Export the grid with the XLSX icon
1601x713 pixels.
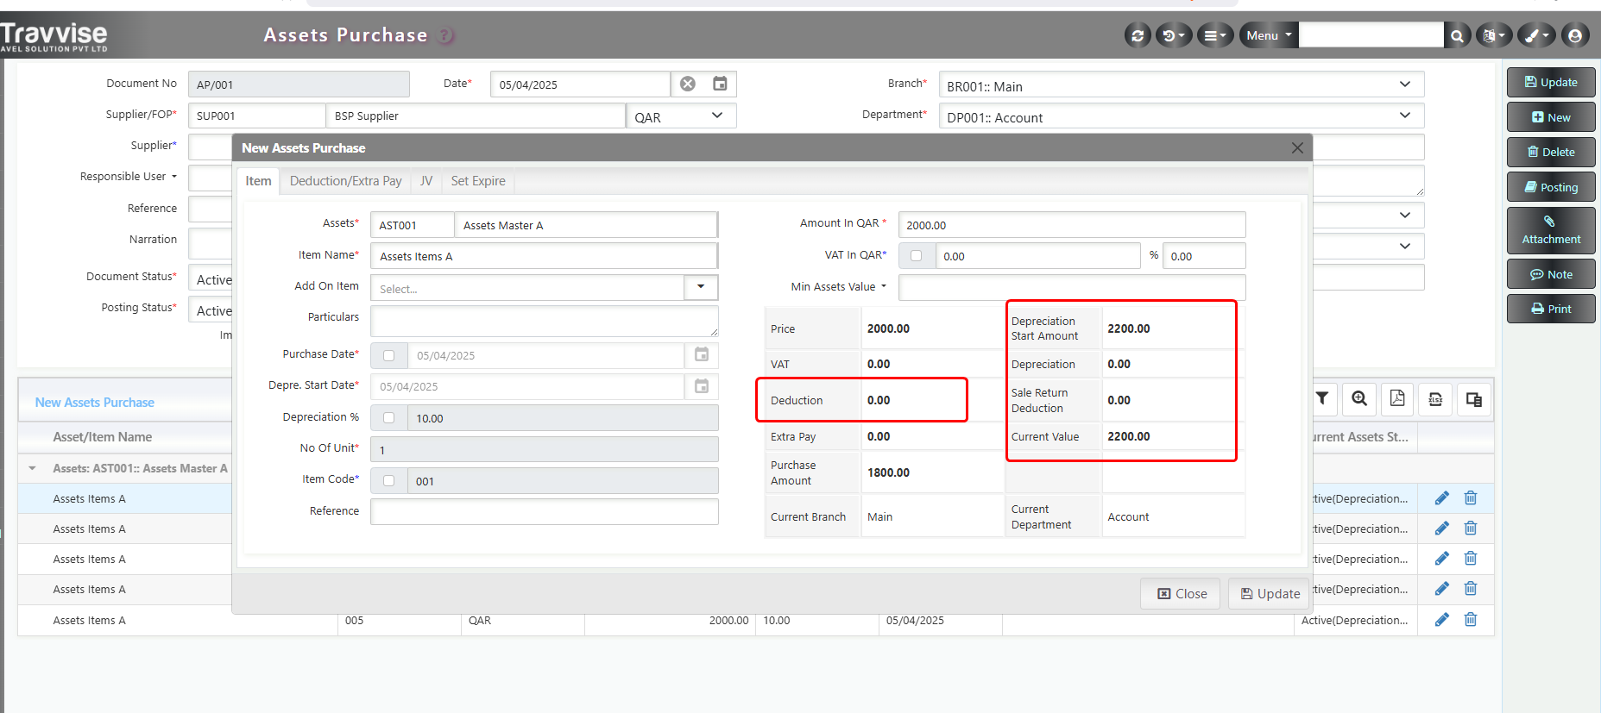click(1435, 398)
